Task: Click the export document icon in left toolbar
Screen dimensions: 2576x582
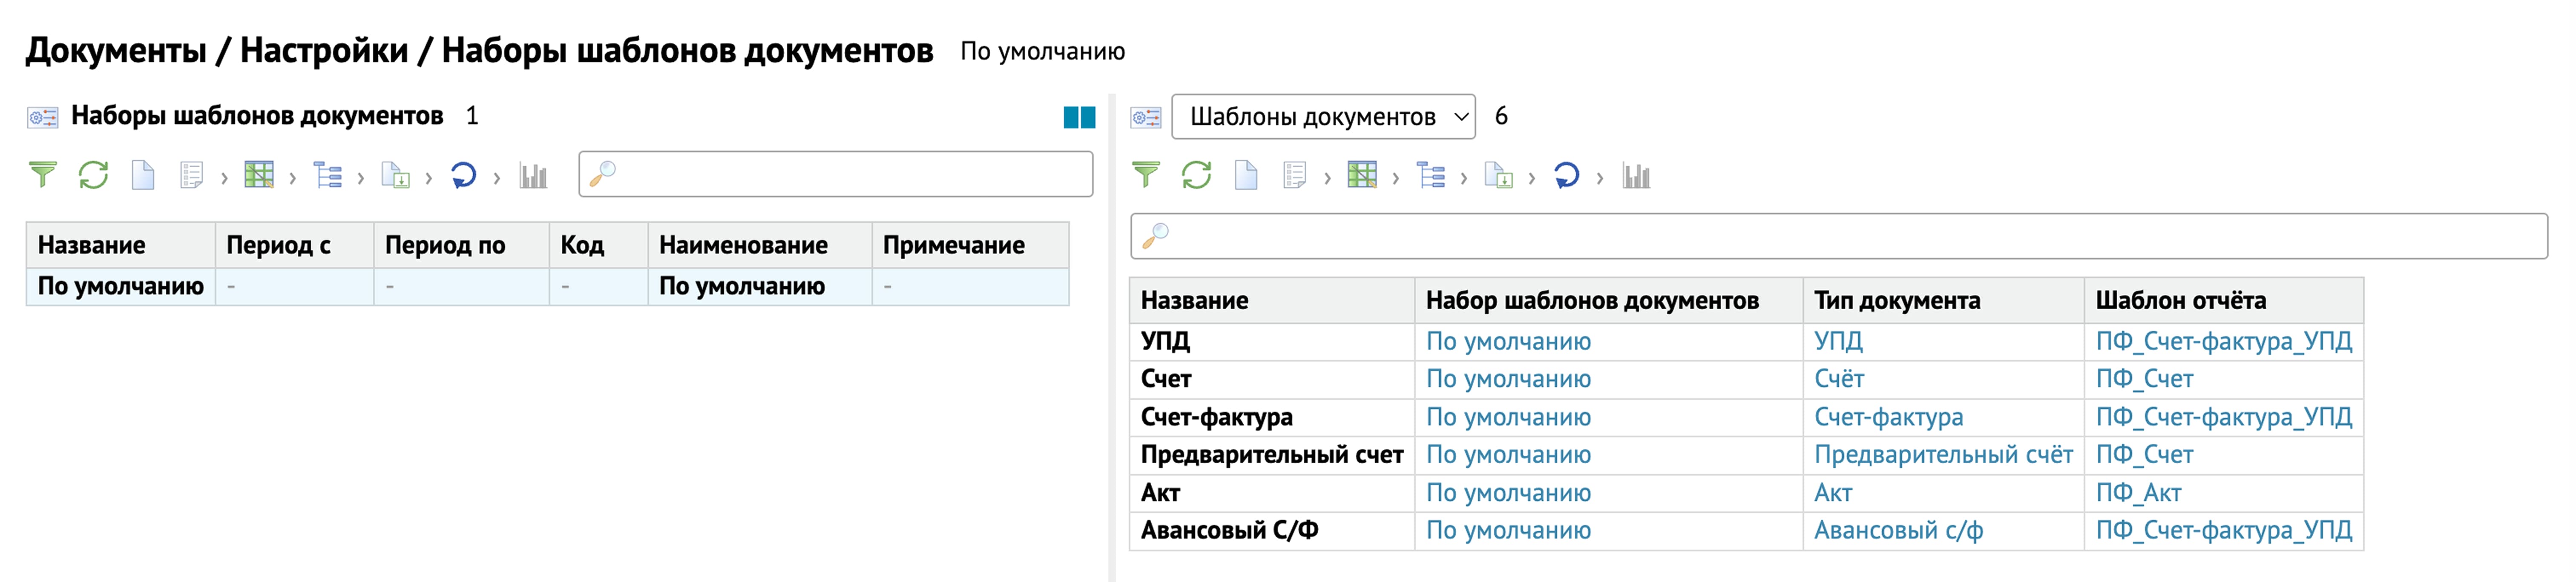Action: (396, 176)
